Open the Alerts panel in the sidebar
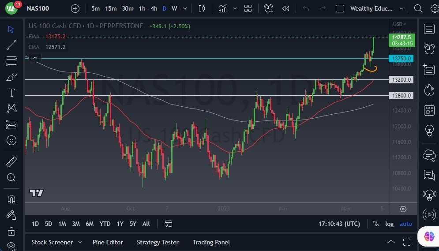 (x=429, y=49)
